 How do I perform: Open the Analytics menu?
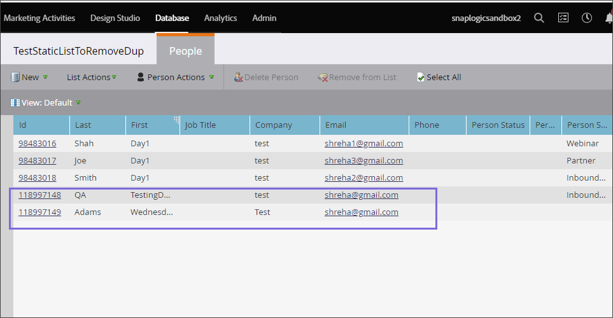[220, 18]
